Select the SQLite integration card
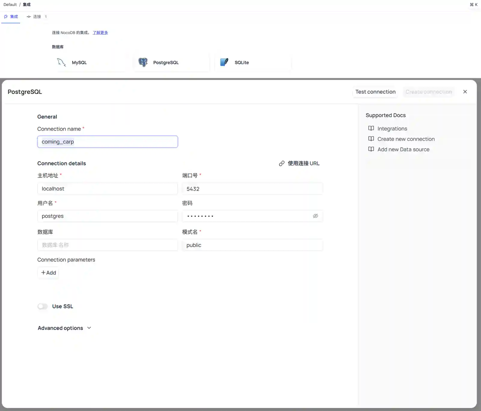The image size is (481, 411). coord(253,62)
